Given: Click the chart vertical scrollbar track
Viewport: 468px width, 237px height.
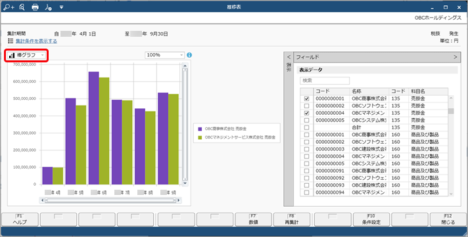Looking at the screenshot, I should coord(185,125).
